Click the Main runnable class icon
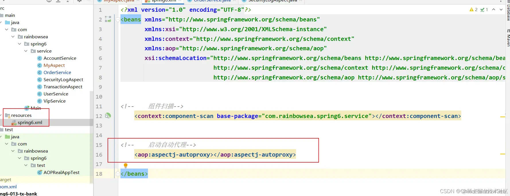This screenshot has height=196, width=510. 27,108
